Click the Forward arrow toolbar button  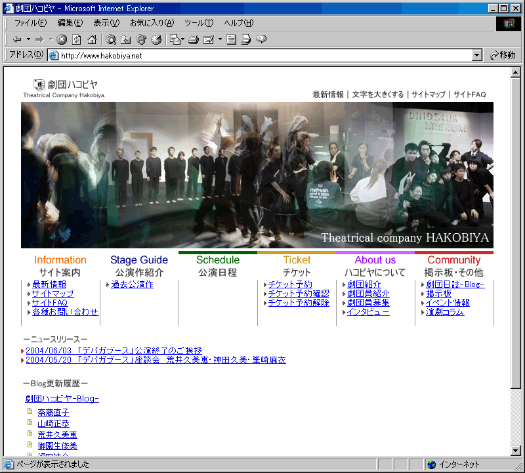[39, 39]
